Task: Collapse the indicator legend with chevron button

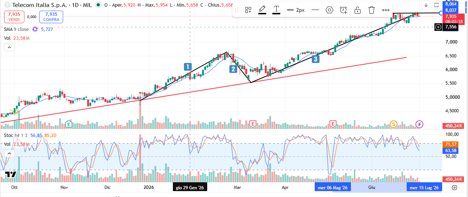Action: [9, 47]
